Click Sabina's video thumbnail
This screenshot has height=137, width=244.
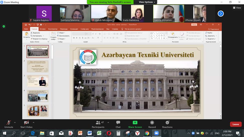coord(168,13)
